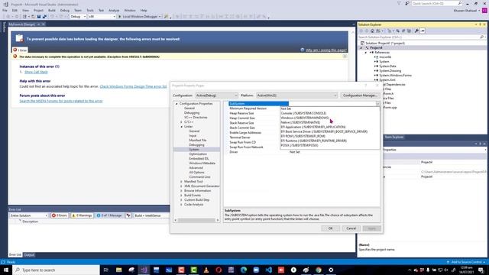Expand the C/C++ node
Screen dimensions: 489x275
click(181, 122)
